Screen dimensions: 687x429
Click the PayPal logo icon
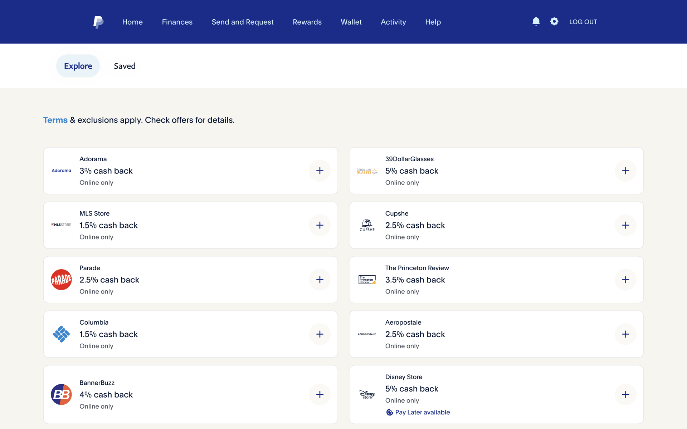pos(98,22)
